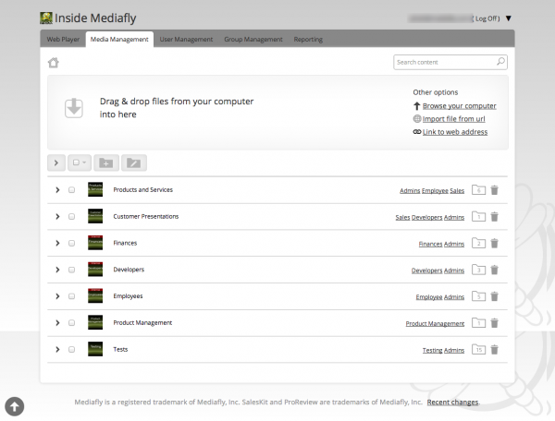Open item count folder for Tests
Screen dimensions: 555x421
(478, 350)
